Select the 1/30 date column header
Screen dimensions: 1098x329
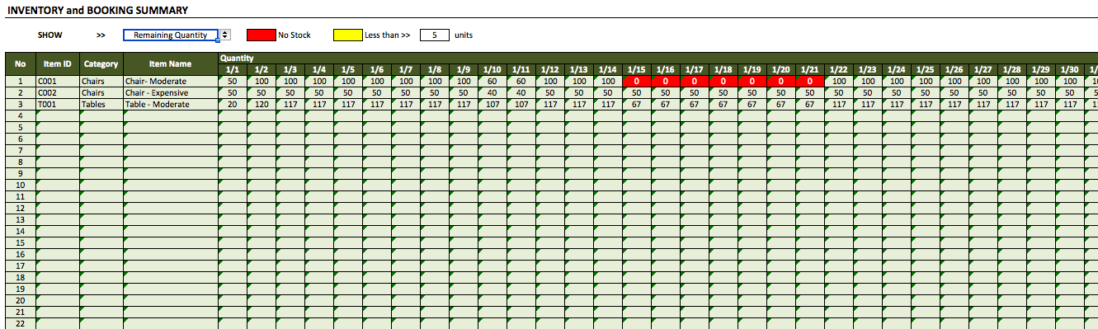1070,69
